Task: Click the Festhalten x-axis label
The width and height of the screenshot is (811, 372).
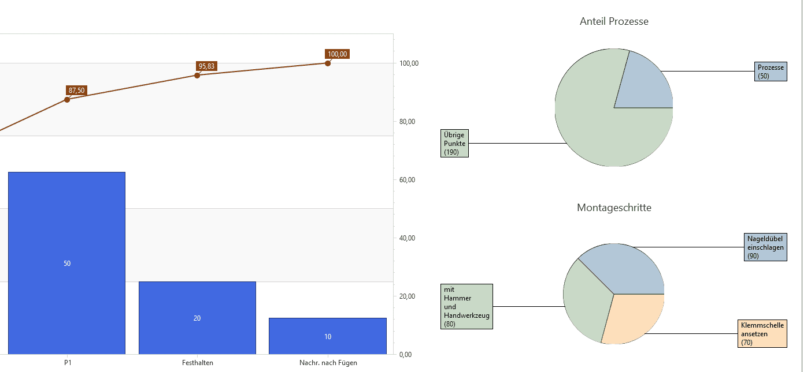Action: (x=197, y=363)
